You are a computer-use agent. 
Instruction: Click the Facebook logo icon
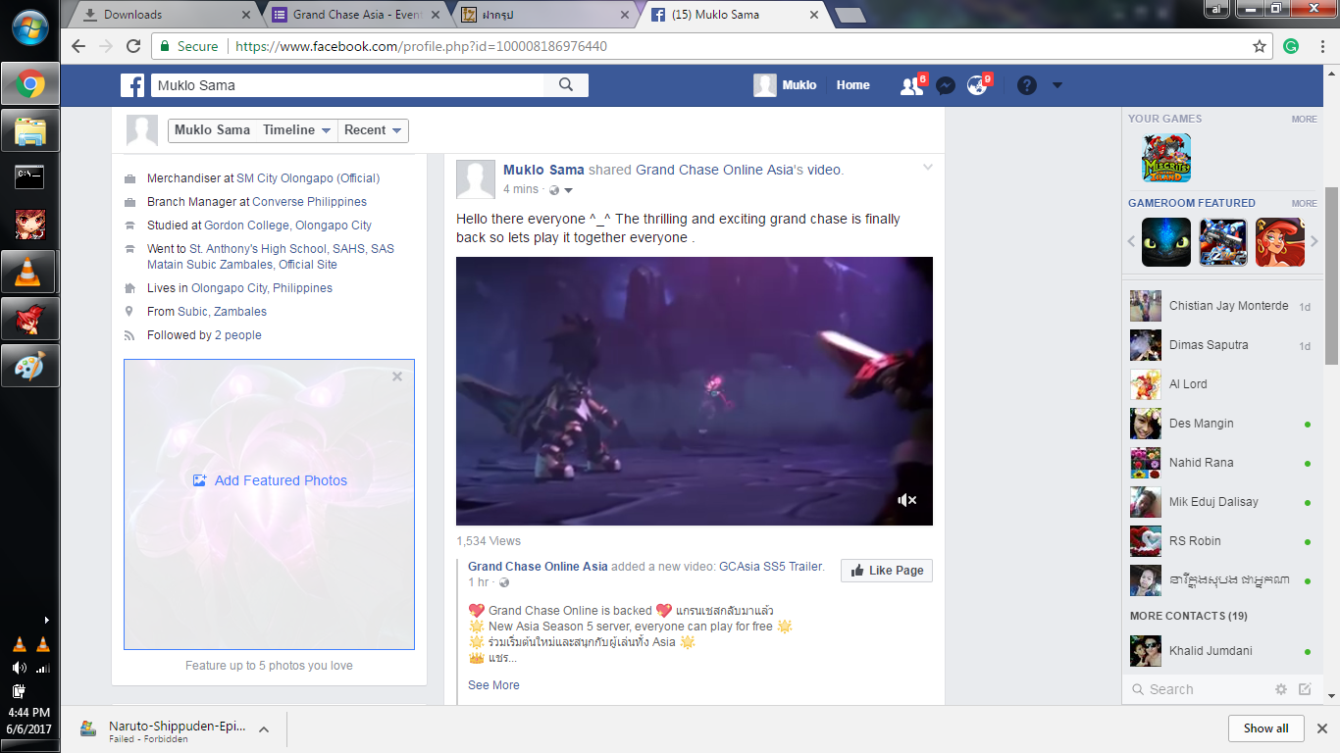pos(132,85)
